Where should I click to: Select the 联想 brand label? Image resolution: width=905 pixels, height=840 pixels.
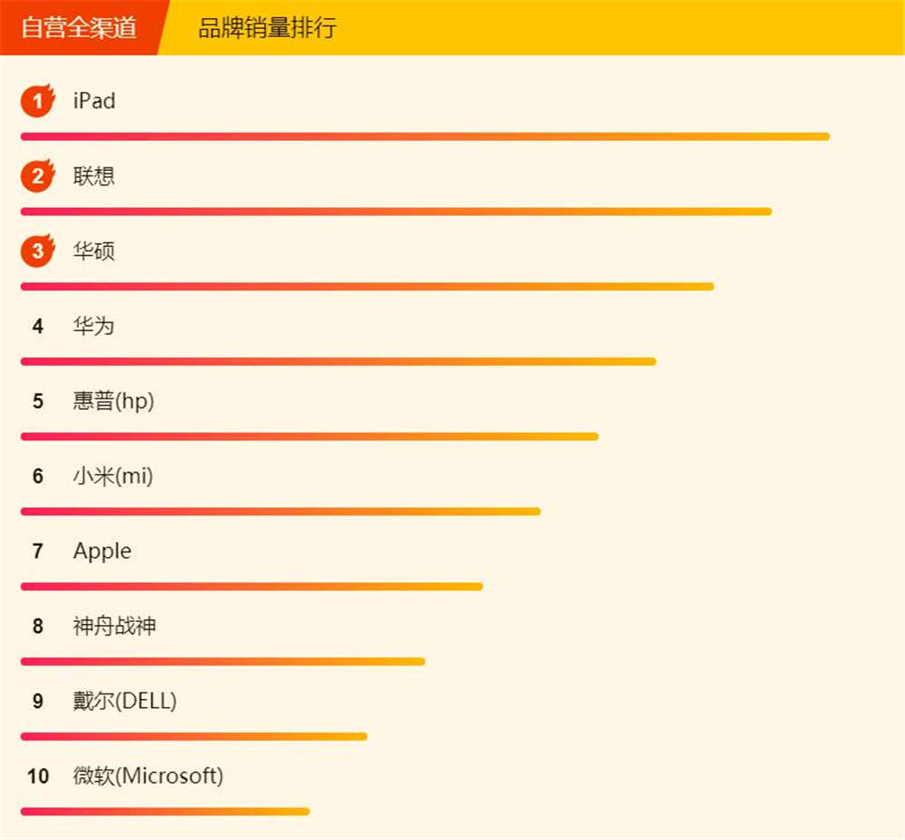93,175
